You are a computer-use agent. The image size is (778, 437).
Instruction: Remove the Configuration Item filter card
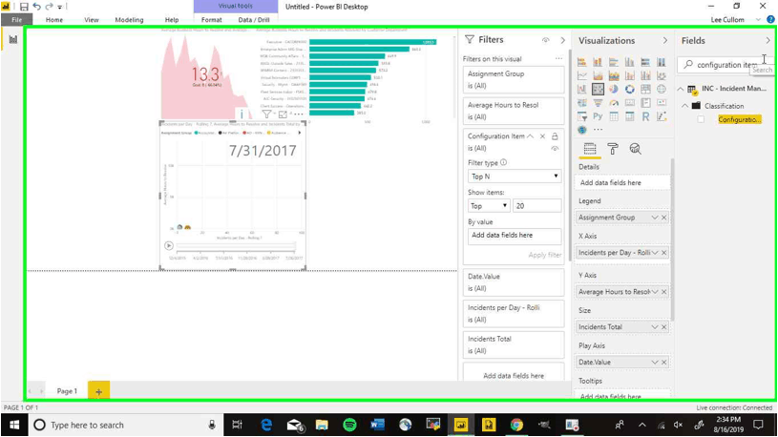click(x=542, y=135)
